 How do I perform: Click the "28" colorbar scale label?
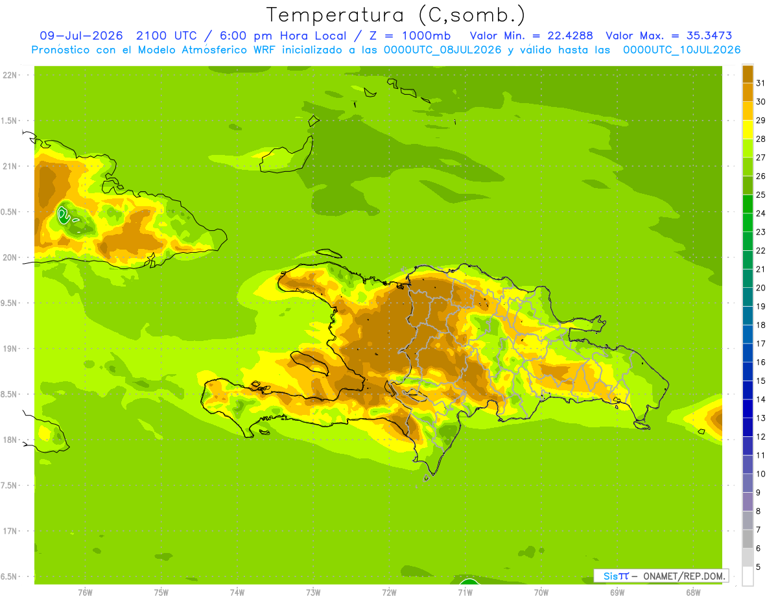click(760, 139)
